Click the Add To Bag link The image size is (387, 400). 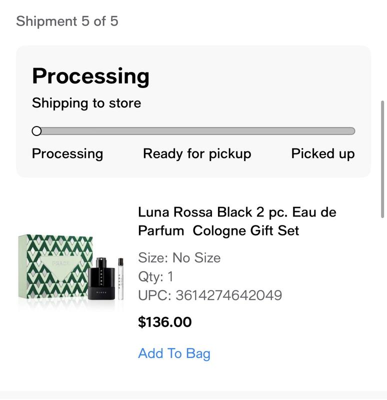[174, 353]
